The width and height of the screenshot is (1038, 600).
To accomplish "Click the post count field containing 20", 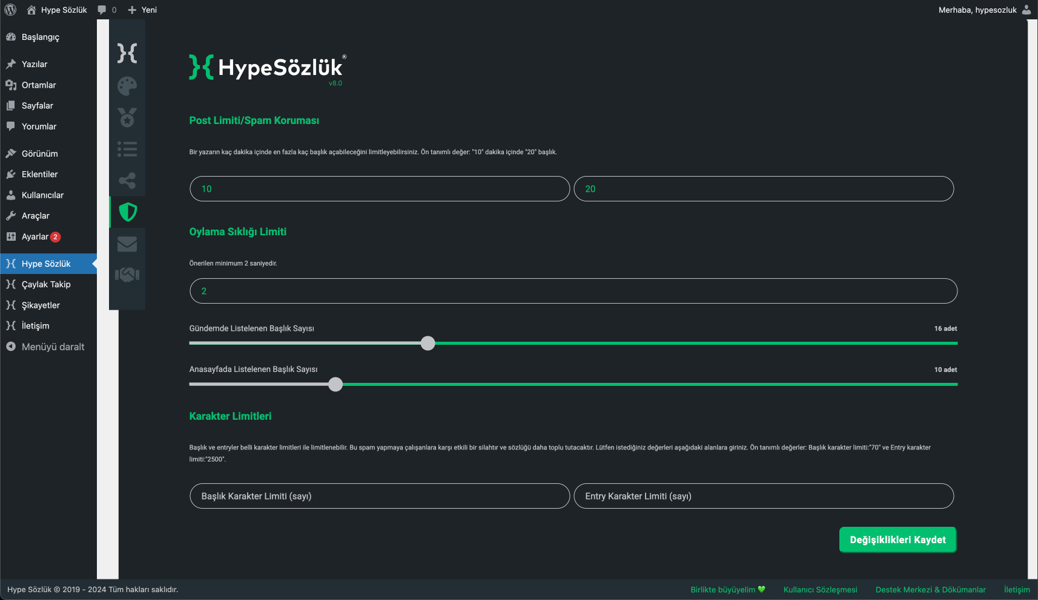I will (x=764, y=189).
